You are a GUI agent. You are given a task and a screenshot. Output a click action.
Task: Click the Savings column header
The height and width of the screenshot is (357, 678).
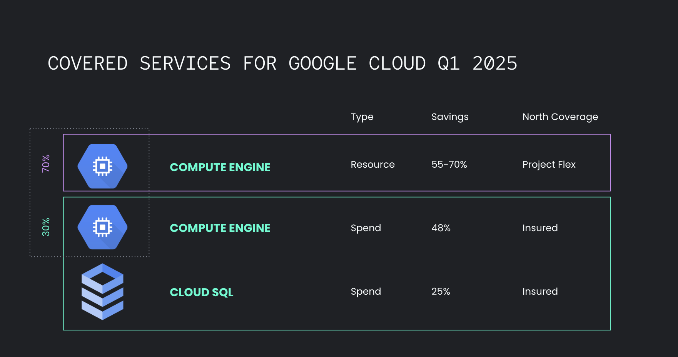[x=450, y=117]
